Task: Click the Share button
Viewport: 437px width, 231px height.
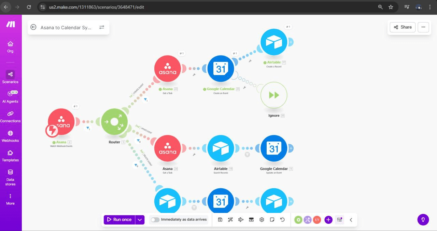Action: [403, 27]
